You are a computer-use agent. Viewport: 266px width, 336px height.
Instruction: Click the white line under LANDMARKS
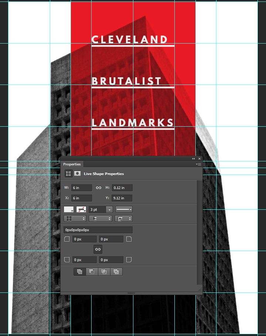pyautogui.click(x=133, y=129)
